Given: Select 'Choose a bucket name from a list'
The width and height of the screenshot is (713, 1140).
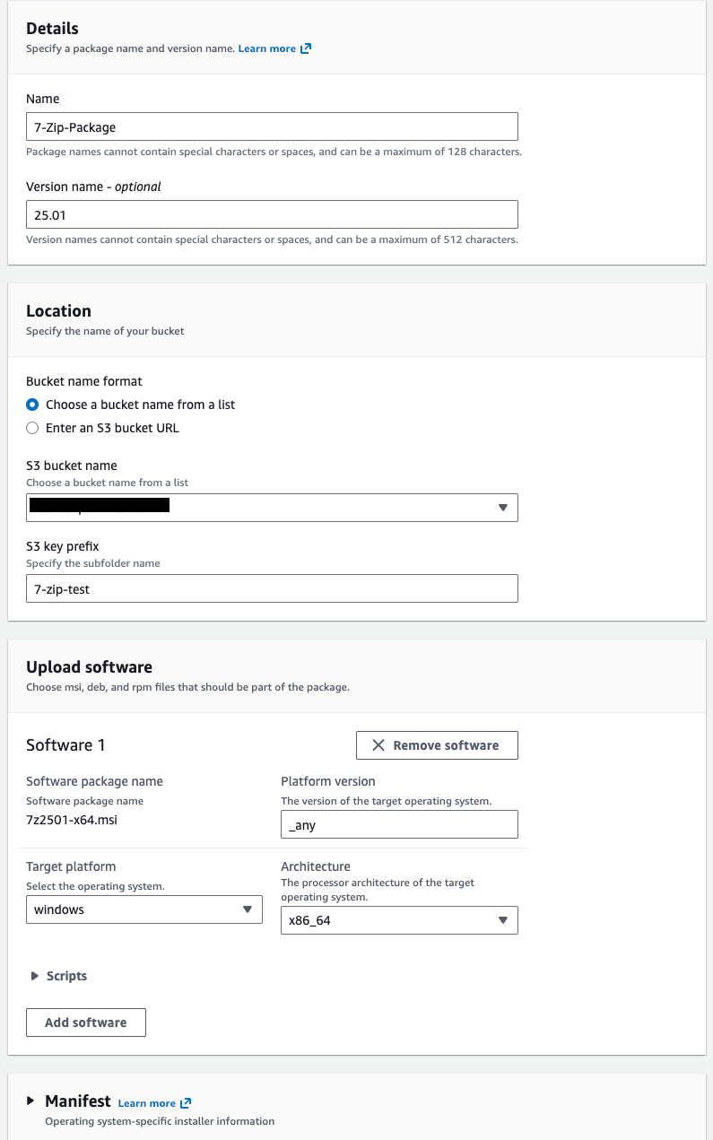Looking at the screenshot, I should pyautogui.click(x=32, y=405).
